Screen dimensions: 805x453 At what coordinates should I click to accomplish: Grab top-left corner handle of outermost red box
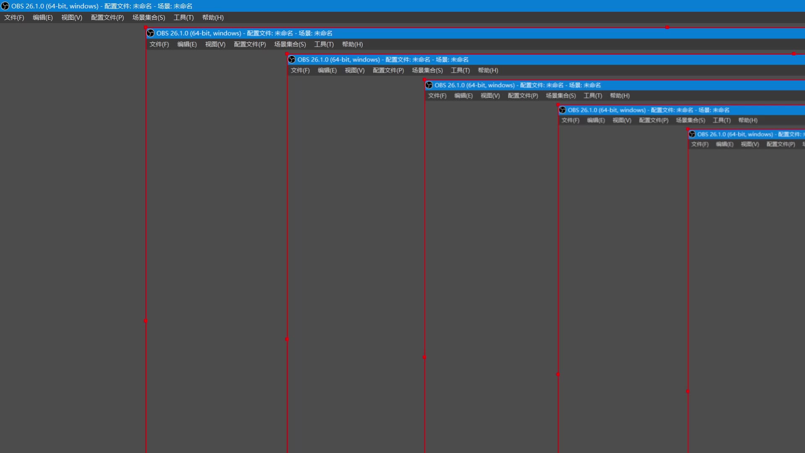click(145, 27)
